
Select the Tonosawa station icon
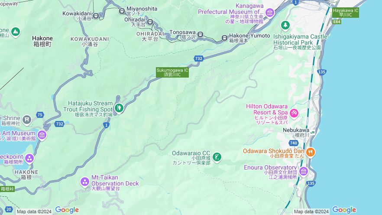[x=200, y=34]
